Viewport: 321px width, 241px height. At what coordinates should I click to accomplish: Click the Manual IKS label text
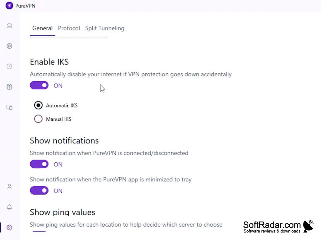tap(59, 119)
